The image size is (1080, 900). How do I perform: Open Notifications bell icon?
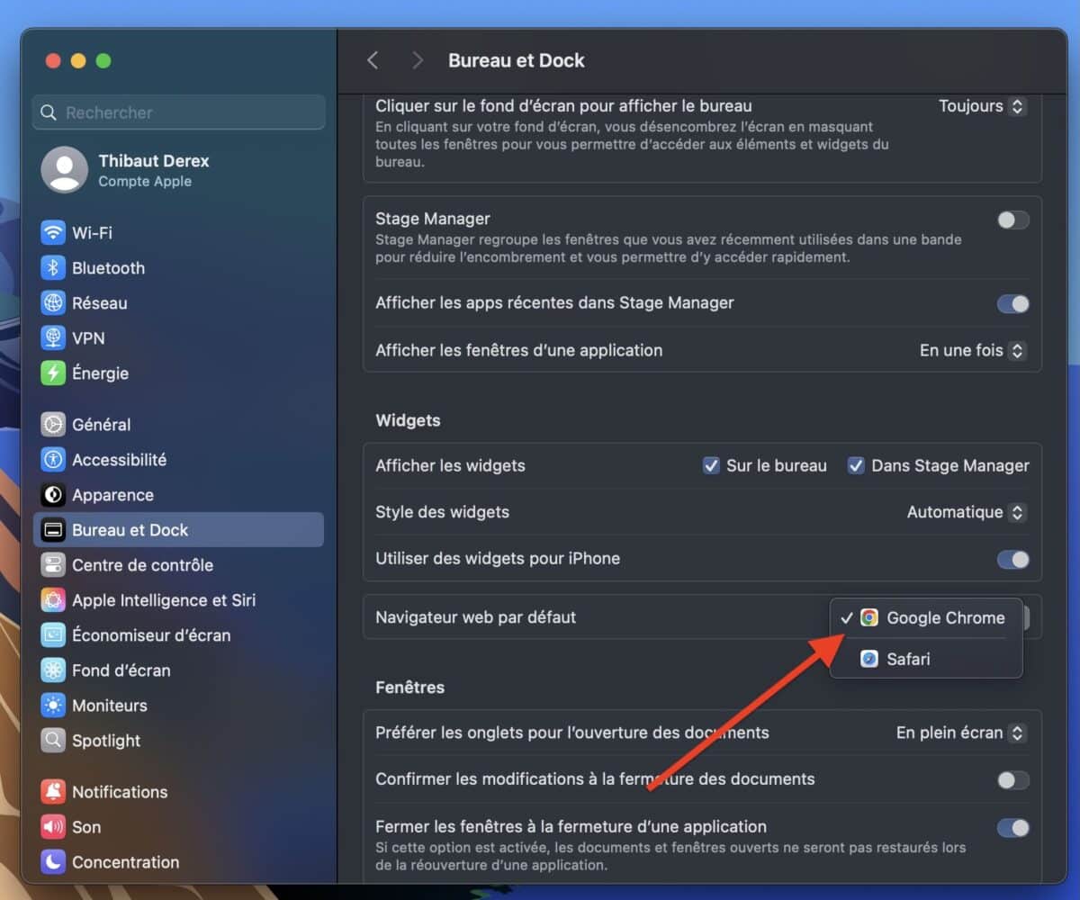pos(53,791)
